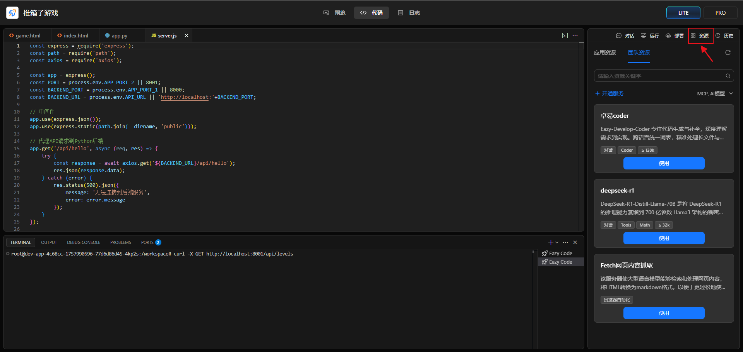
Task: Click the app logo beside 推箱子游戏
Action: tap(12, 13)
